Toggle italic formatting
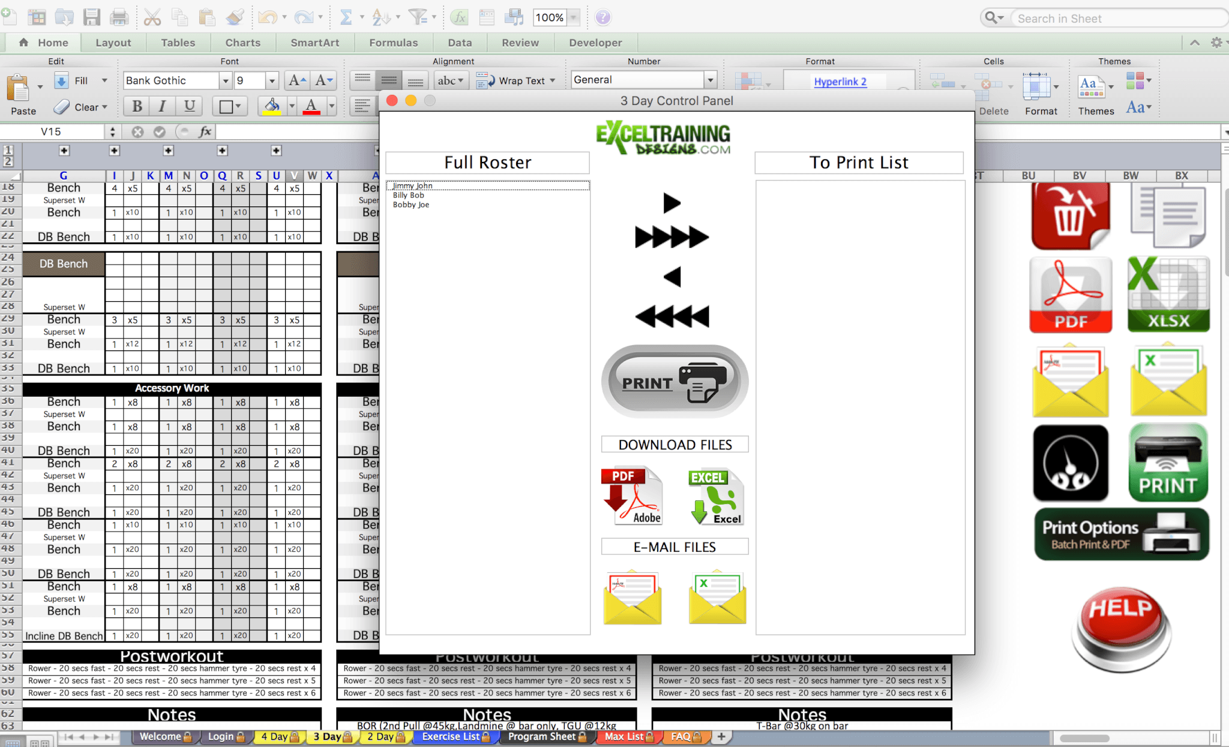1229x747 pixels. point(162,106)
